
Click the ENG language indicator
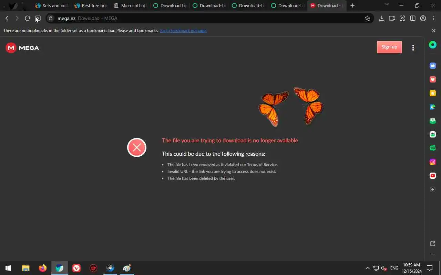pyautogui.click(x=394, y=268)
